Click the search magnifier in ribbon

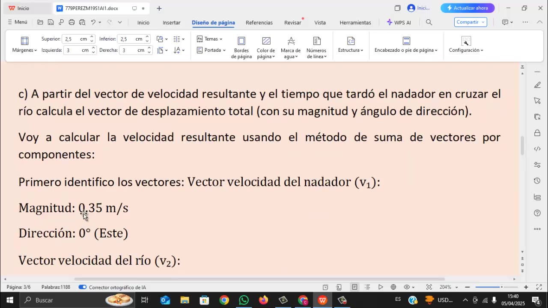[x=429, y=22]
